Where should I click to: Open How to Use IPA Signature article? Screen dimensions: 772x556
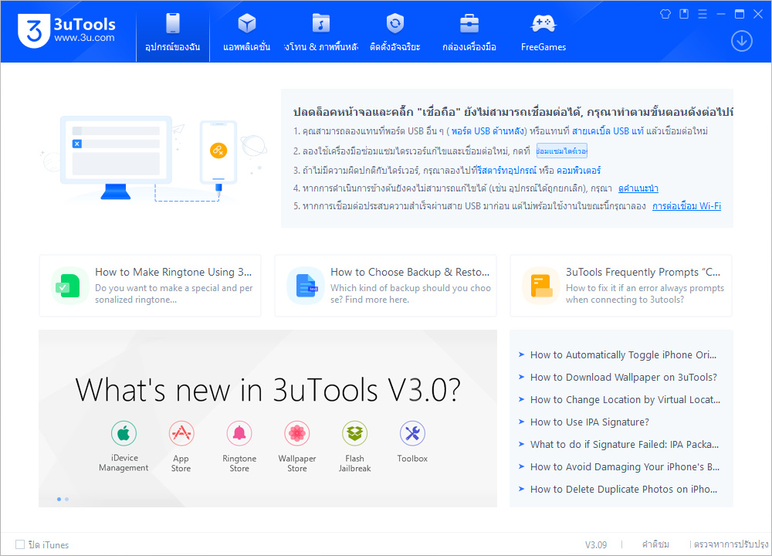pos(589,422)
